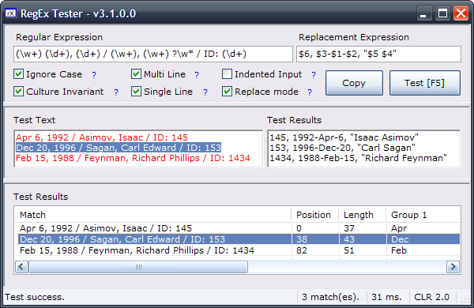Focus the Replacement Expression input field
Screen dimensions: 474x308
tap(378, 54)
